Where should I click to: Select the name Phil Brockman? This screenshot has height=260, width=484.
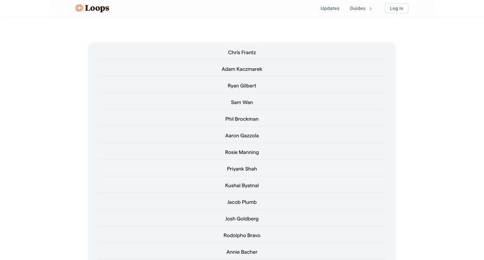241,119
